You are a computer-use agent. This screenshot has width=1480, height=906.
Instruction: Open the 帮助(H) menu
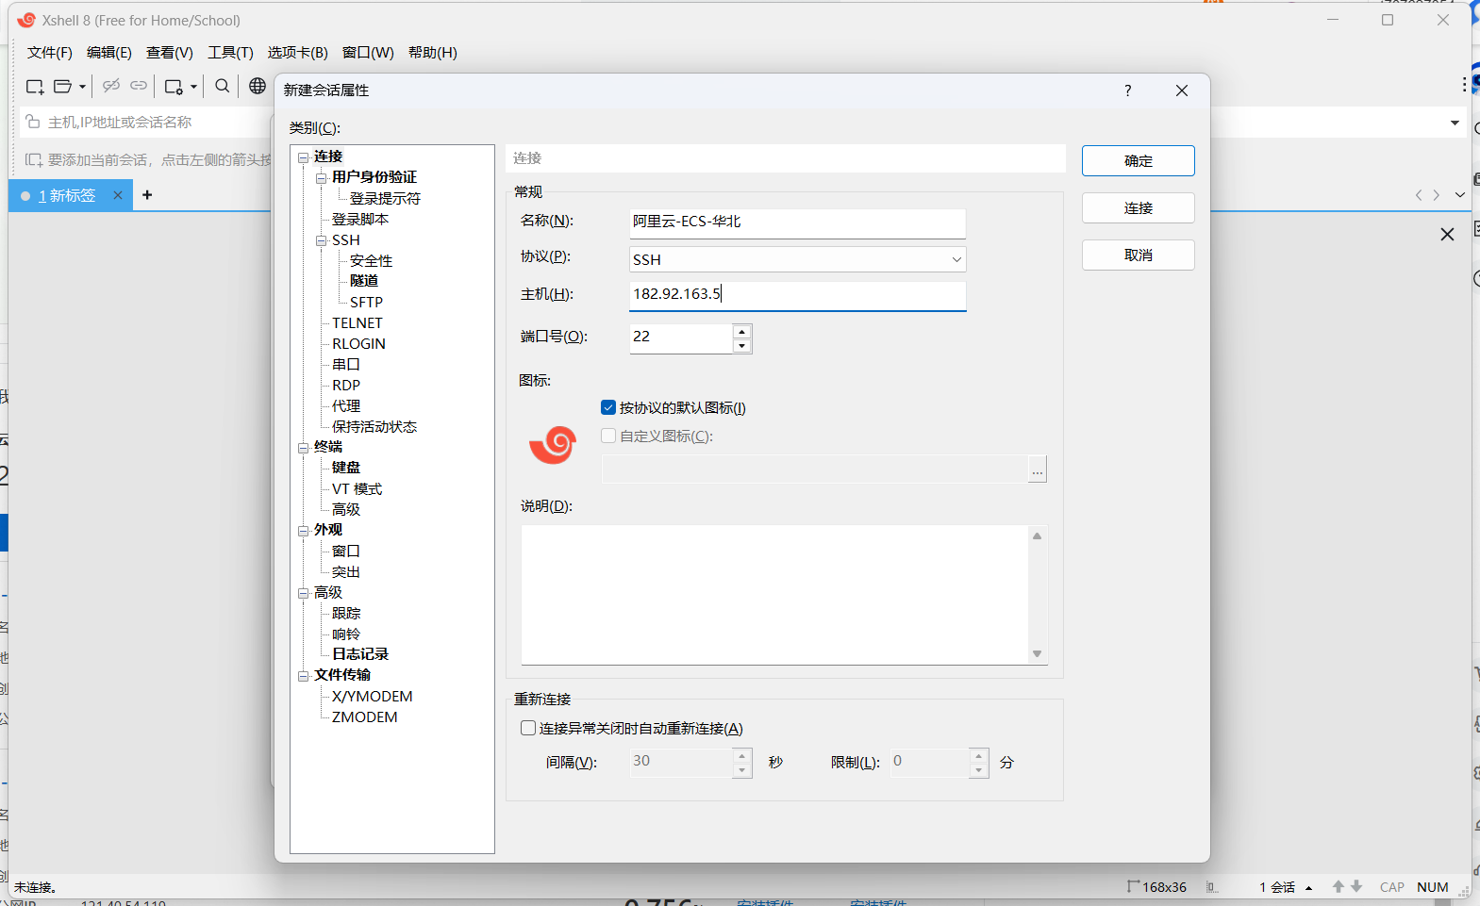point(433,53)
